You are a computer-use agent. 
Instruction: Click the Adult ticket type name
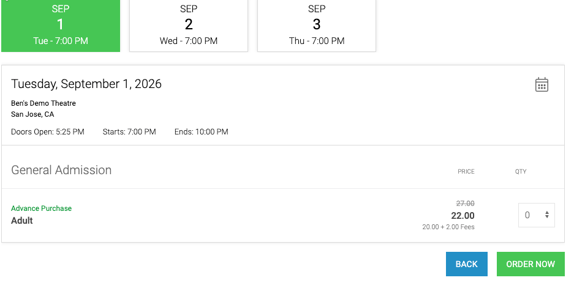coord(22,221)
